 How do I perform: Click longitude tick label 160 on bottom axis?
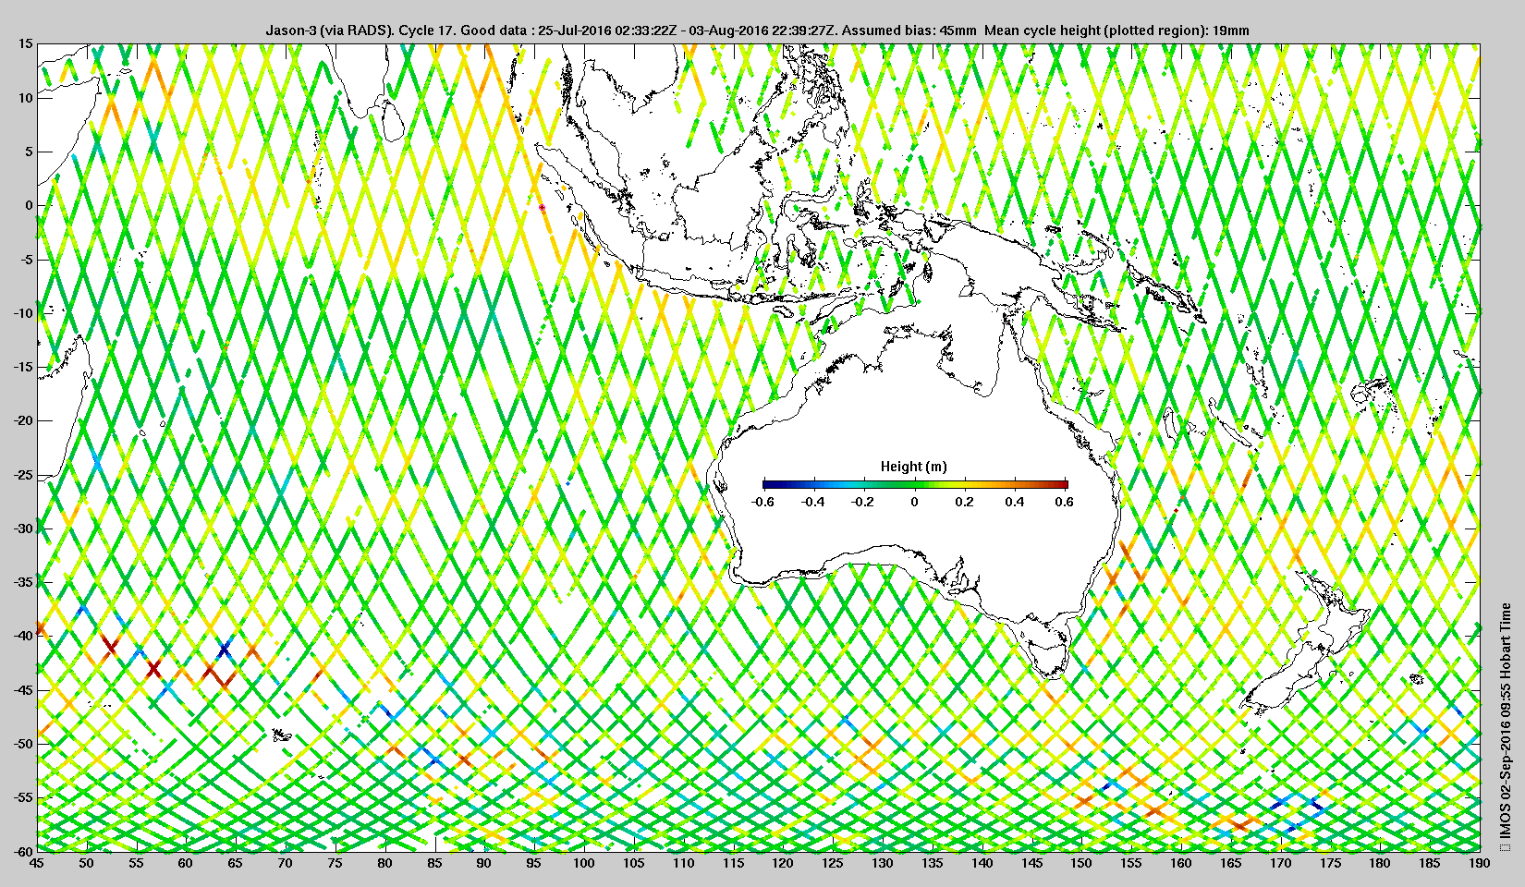coord(1181,863)
